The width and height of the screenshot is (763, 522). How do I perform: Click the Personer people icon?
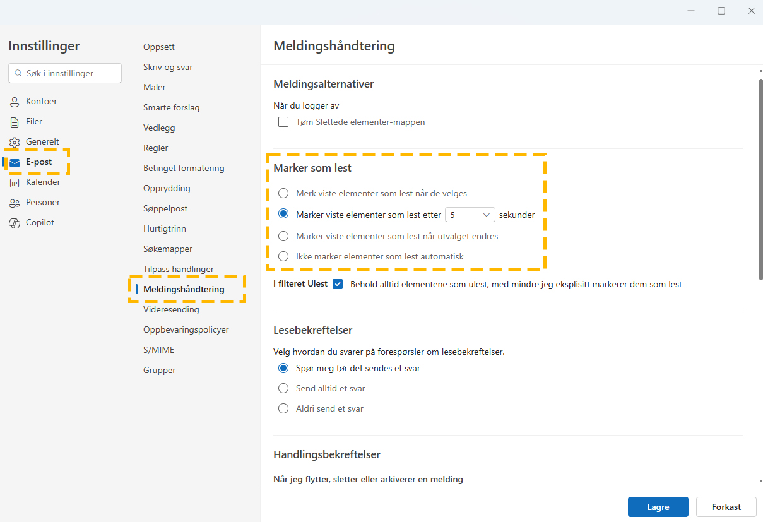click(15, 203)
